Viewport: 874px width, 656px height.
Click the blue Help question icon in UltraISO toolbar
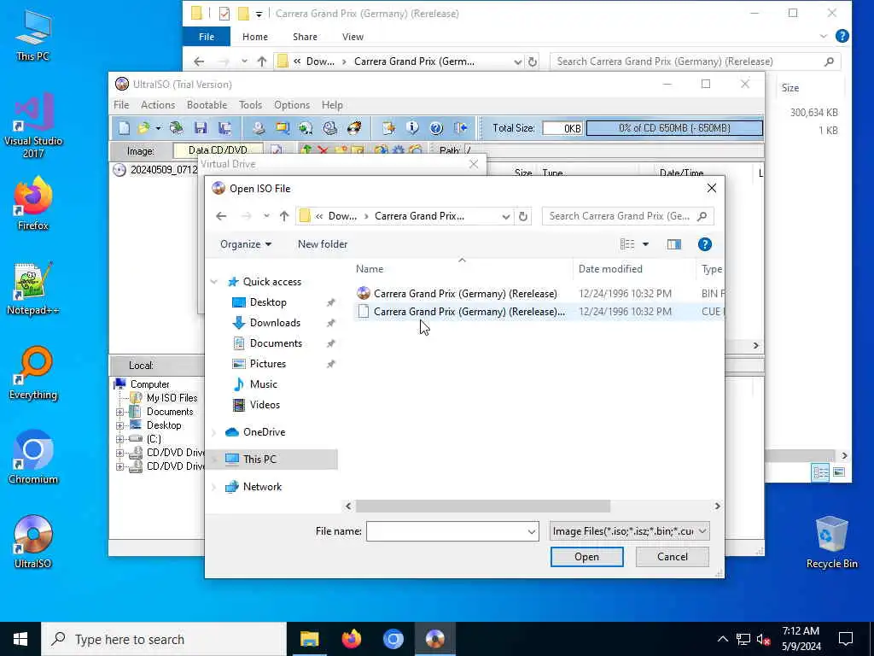(x=436, y=128)
